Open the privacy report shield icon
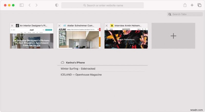The height and width of the screenshot is (112, 205). (x=57, y=5)
